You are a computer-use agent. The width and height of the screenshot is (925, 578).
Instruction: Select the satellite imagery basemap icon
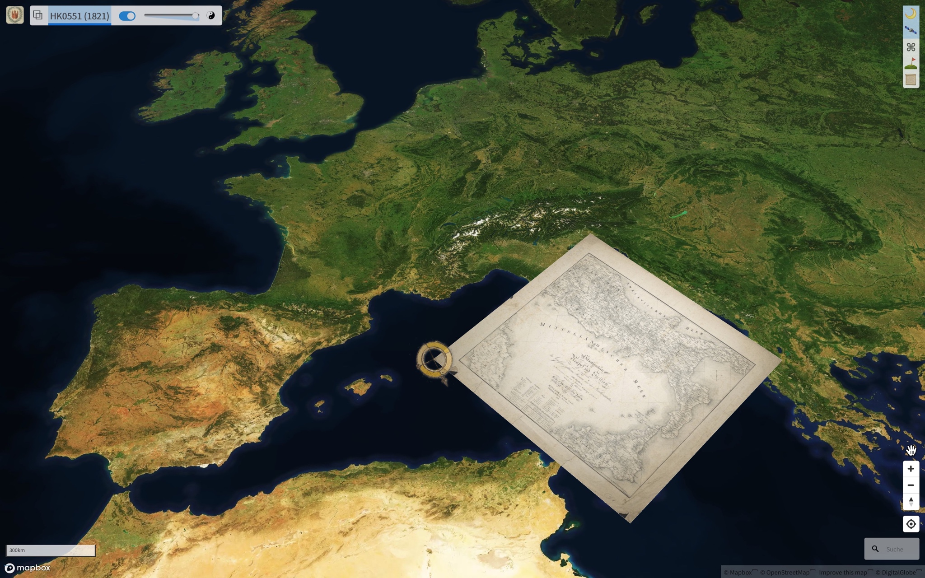point(911,30)
